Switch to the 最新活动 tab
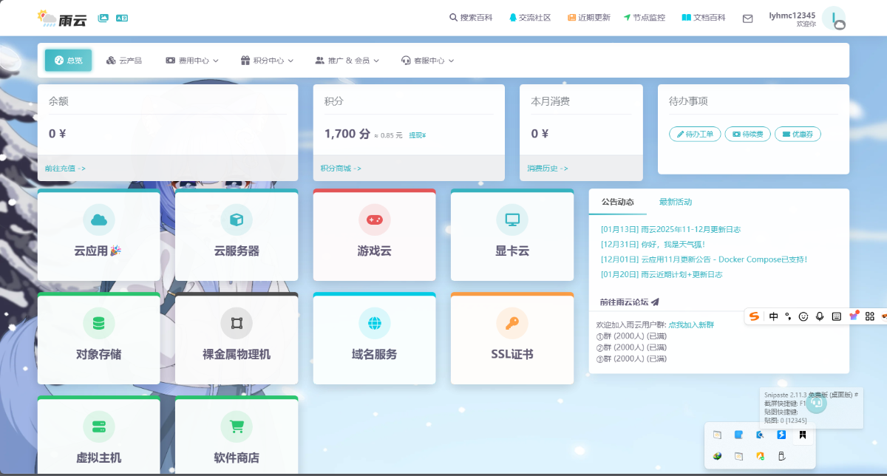 675,202
